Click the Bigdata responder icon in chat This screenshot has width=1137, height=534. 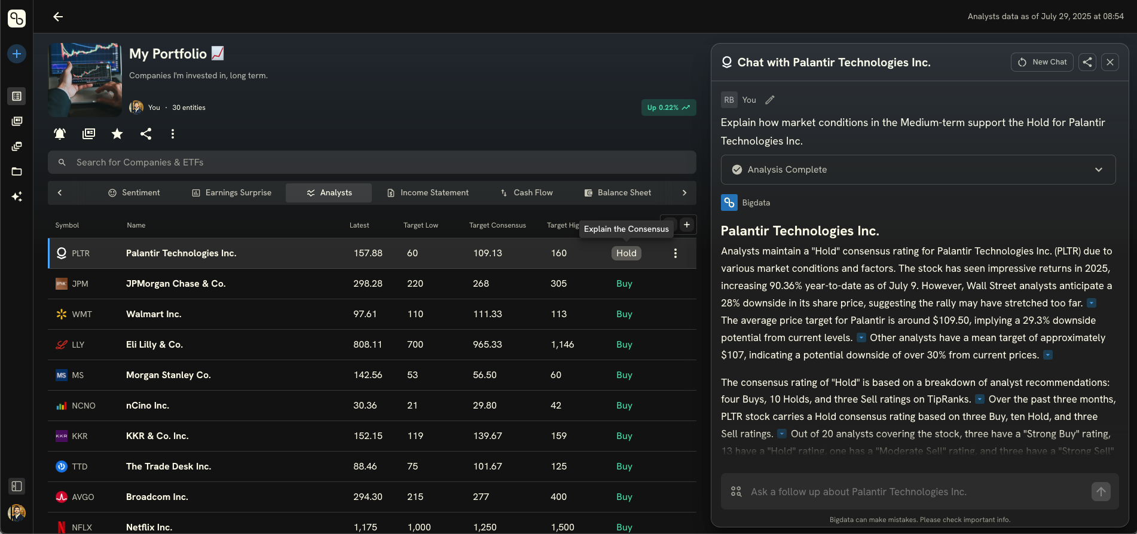[729, 203]
